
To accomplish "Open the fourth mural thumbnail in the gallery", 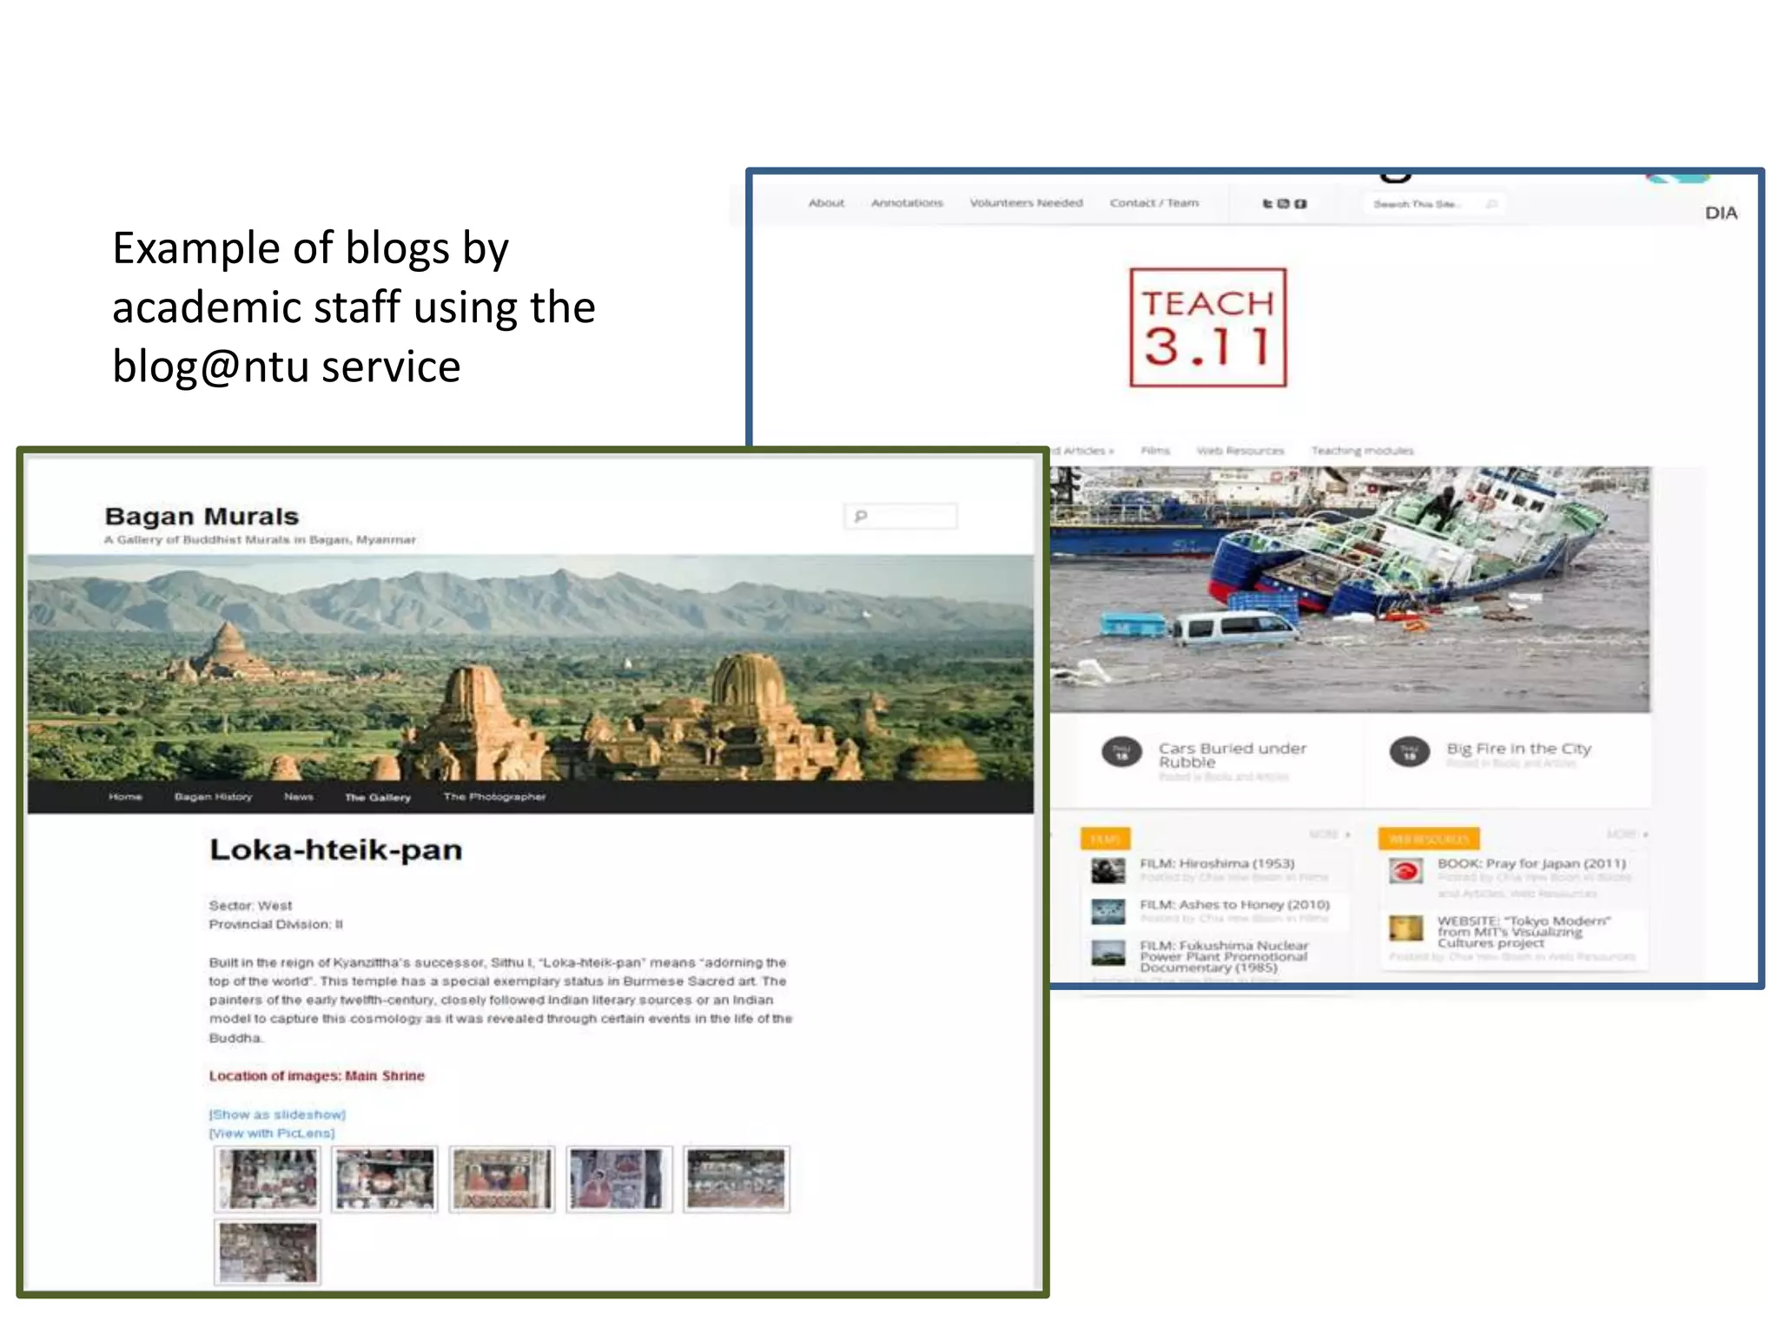I will pyautogui.click(x=619, y=1179).
